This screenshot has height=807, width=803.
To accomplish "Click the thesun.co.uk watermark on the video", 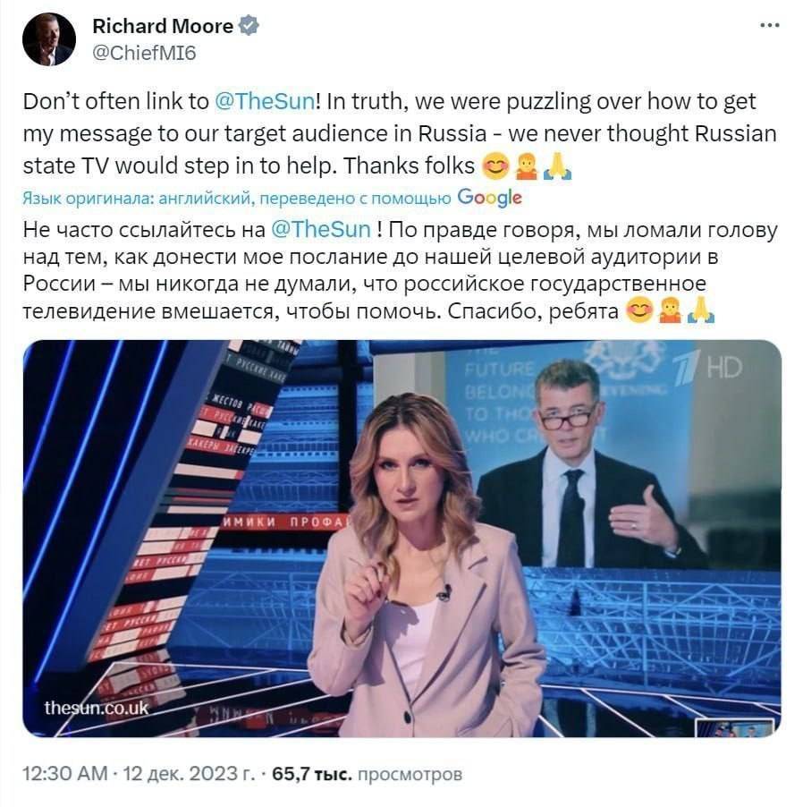I will (97, 708).
